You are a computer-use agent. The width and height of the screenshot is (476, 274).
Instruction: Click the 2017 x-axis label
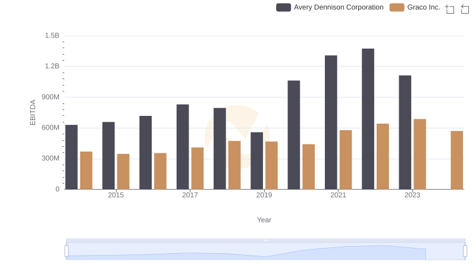[190, 195]
